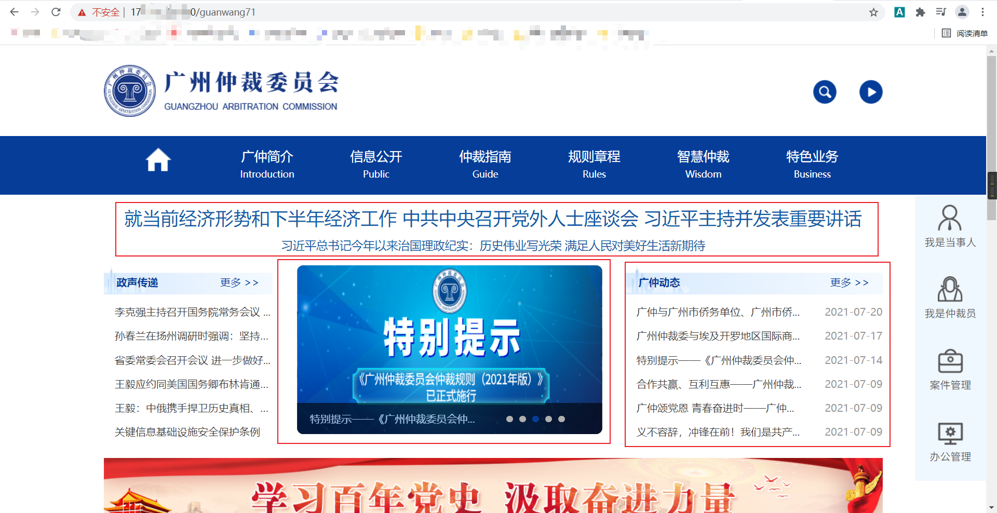The height and width of the screenshot is (513, 997).
Task: Click the 广仲动态 section heading
Action: [659, 282]
